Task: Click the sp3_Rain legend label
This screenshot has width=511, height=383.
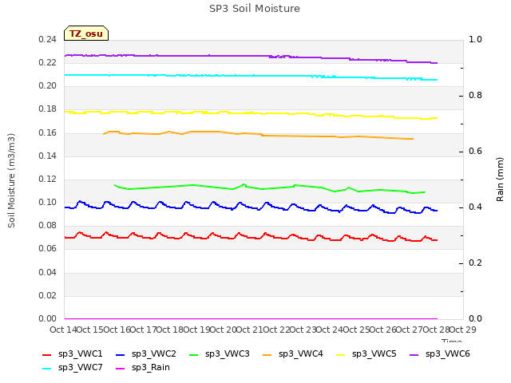Action: pos(151,367)
